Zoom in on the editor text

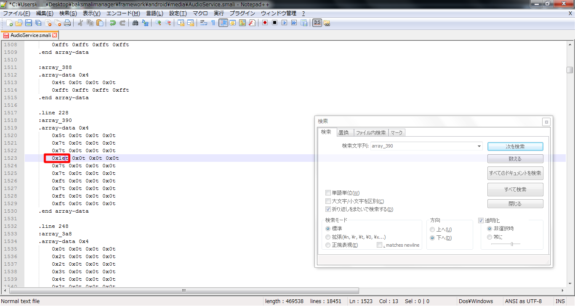click(x=158, y=23)
